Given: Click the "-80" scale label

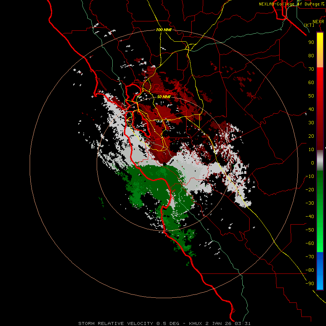Looking at the screenshot, I should 310,270.
